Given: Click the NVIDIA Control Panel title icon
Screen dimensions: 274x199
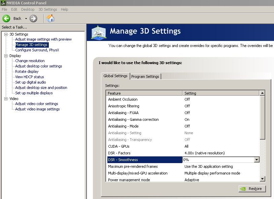Looking at the screenshot, I should (x=3, y=3).
